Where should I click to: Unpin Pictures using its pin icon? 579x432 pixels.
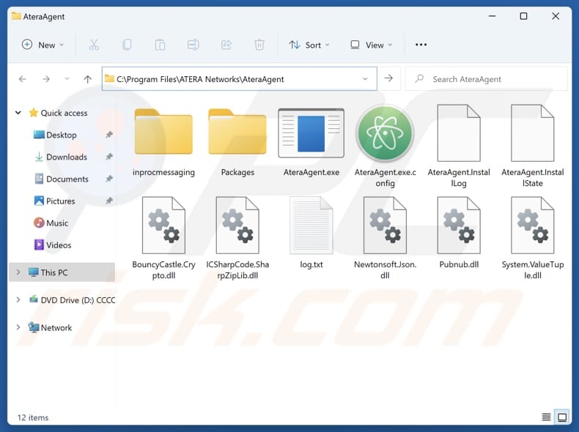(x=109, y=201)
